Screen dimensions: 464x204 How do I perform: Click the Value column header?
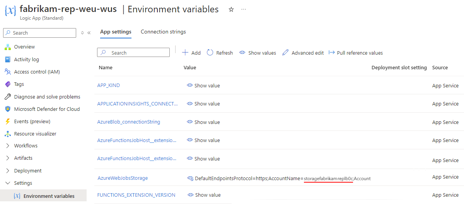point(190,68)
